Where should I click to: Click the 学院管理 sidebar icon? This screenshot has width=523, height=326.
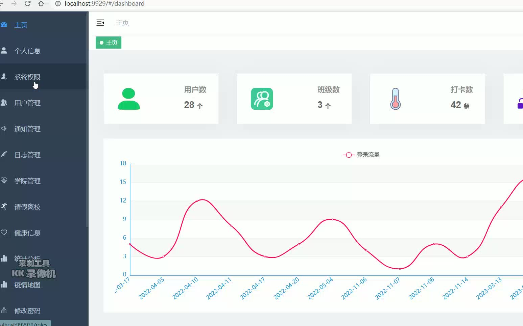pyautogui.click(x=4, y=181)
